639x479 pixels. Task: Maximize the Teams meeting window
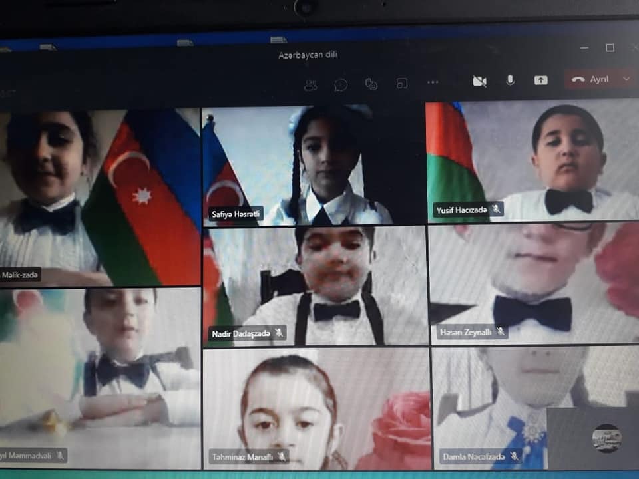click(610, 48)
